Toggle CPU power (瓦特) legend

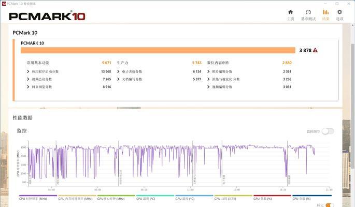pos(233,198)
